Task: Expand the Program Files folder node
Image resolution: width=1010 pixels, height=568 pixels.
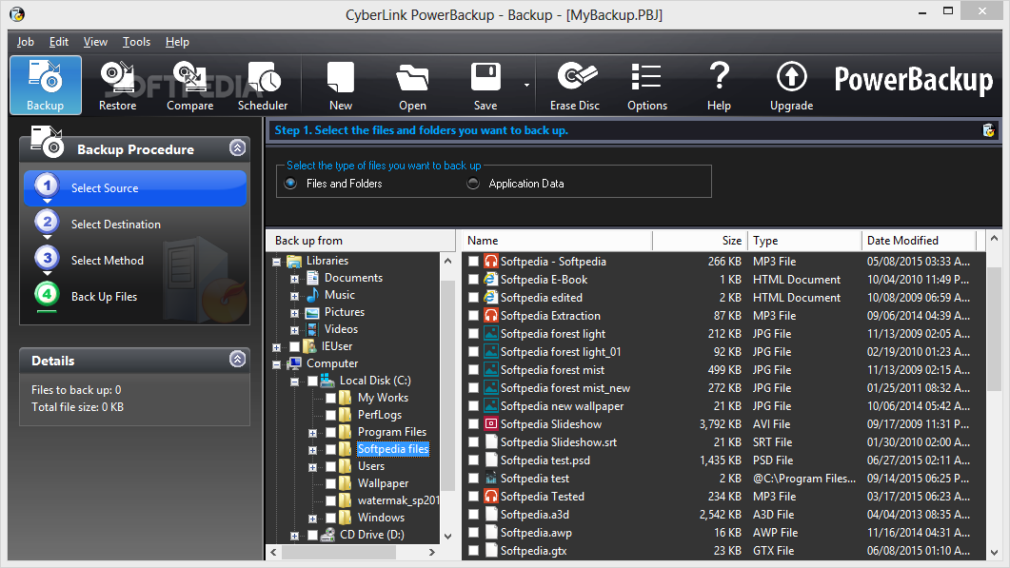Action: [x=312, y=433]
